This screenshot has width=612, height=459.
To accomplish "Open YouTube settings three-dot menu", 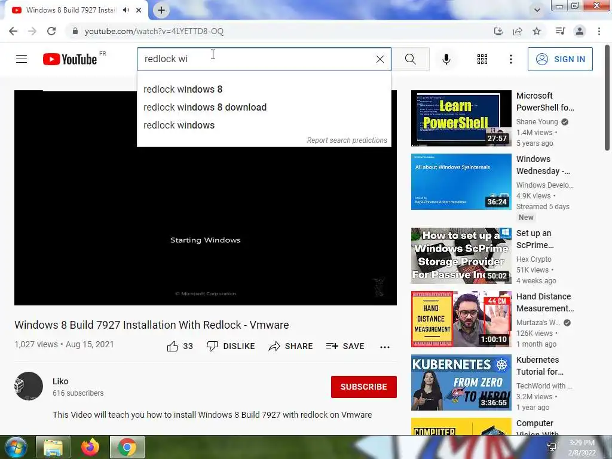I will click(510, 59).
